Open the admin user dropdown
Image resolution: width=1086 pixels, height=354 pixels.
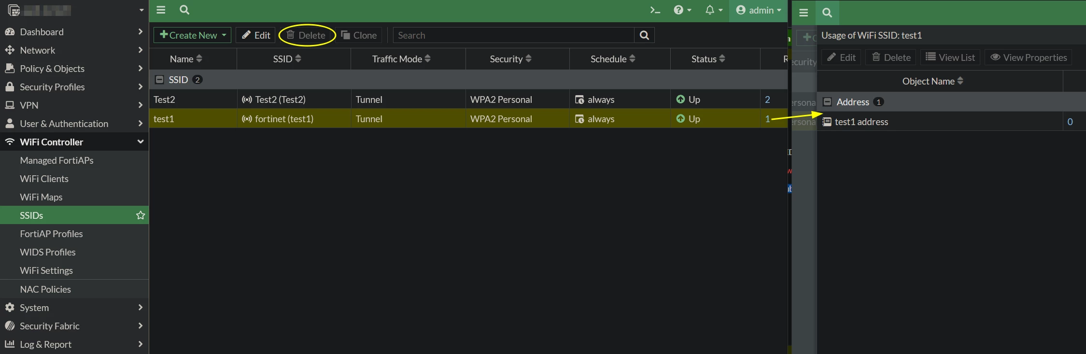coord(758,10)
